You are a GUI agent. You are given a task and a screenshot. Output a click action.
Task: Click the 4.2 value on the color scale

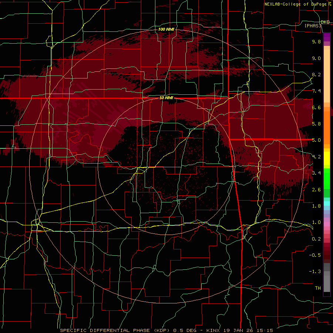tap(316, 157)
